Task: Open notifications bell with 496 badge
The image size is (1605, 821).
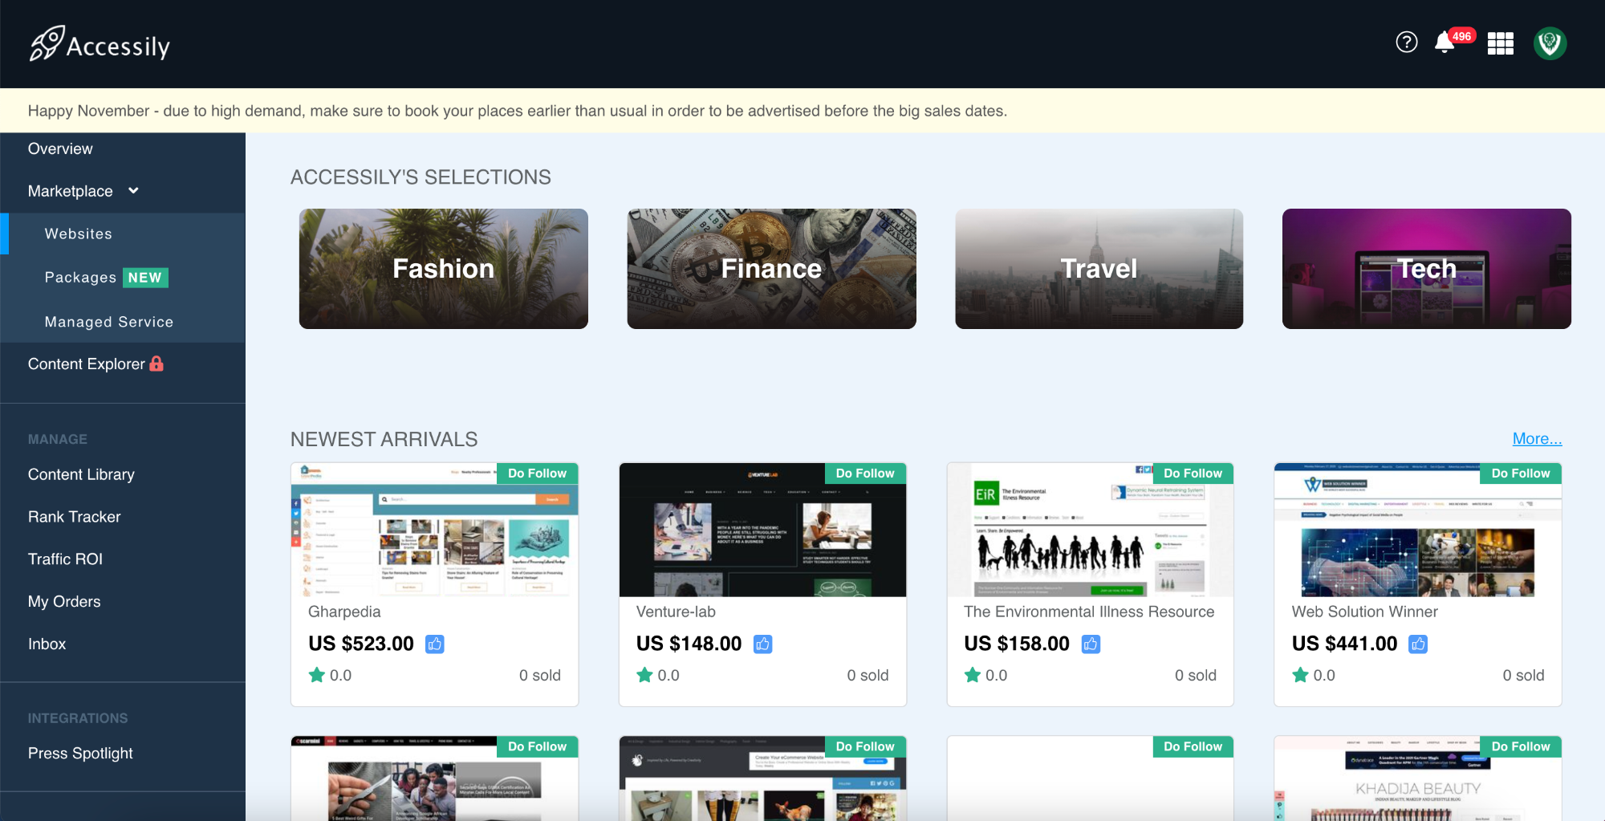Action: (x=1453, y=41)
